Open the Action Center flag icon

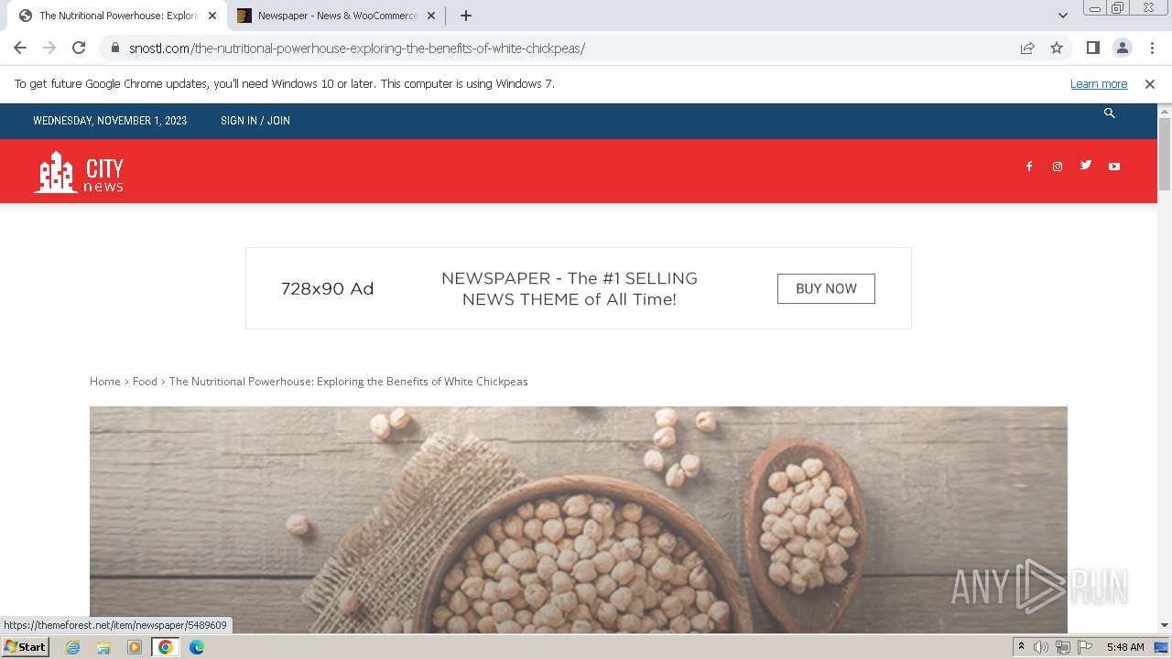tap(1085, 647)
